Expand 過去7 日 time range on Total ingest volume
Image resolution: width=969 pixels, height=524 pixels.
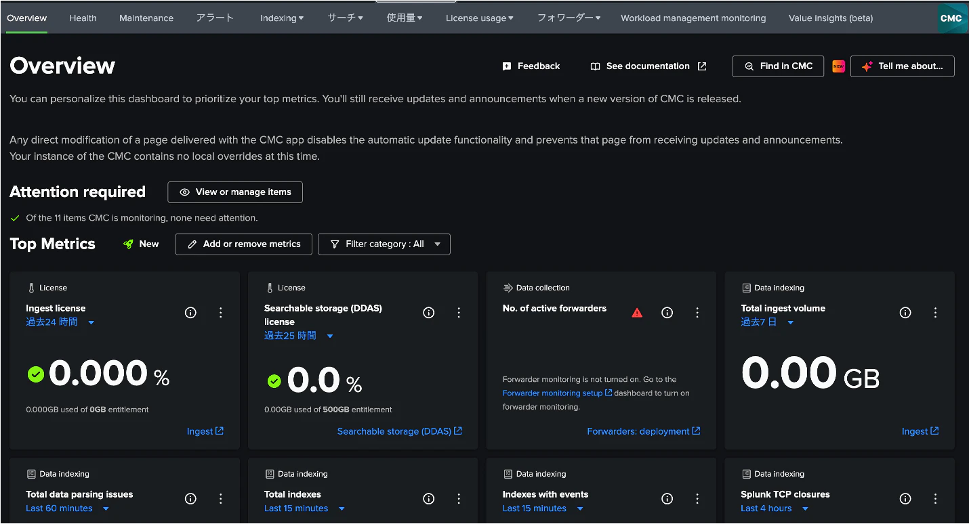(x=767, y=322)
